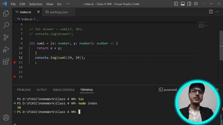Click index.ts in the breadcrumb
The width and height of the screenshot is (223, 125).
27,19
